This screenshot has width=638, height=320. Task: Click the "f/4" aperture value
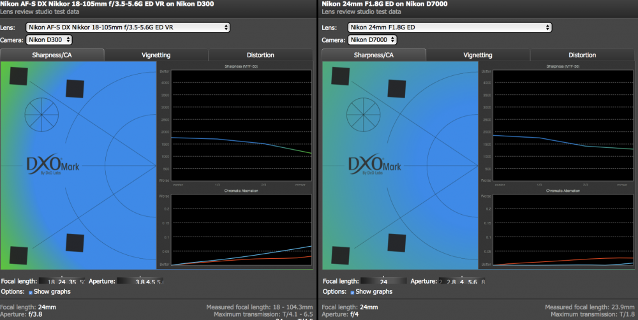click(353, 314)
